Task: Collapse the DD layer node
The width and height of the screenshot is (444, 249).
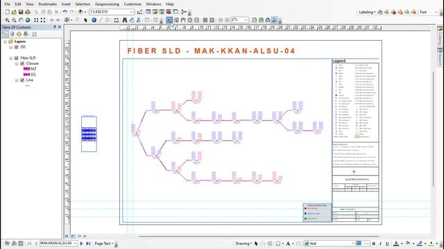Action: click(x=11, y=48)
